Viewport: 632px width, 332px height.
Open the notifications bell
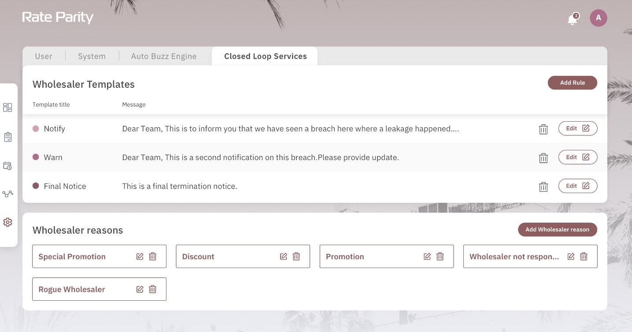pyautogui.click(x=572, y=19)
